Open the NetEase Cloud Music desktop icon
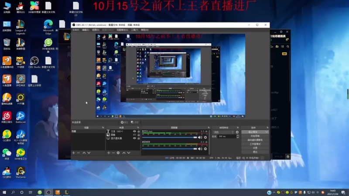Viewport: 349px width, 196px height. (x=7, y=118)
